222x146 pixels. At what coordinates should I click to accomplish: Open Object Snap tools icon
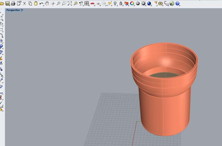(104, 3)
